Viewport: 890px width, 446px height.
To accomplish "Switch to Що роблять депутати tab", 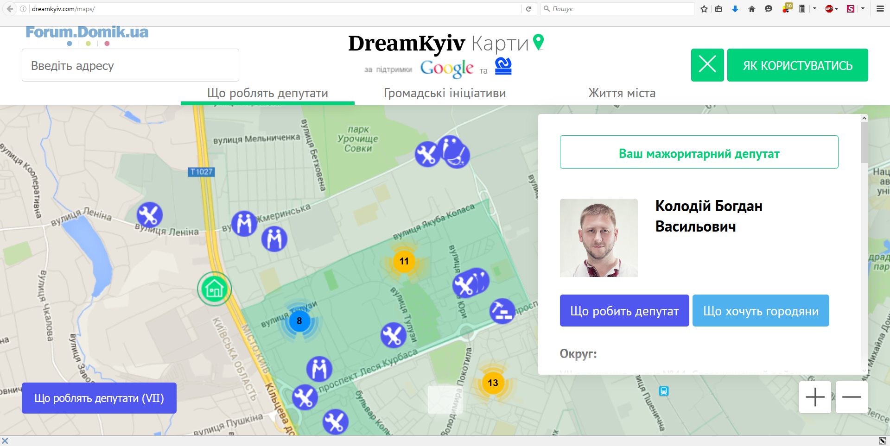I will [x=267, y=93].
